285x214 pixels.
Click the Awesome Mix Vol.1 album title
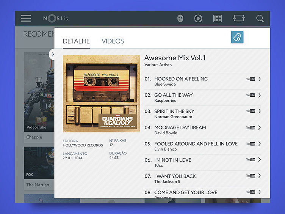[x=175, y=58]
